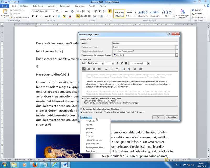Toggle italic in the ribbon Schriftart group
This screenshot has height=168, width=210.
(x=36, y=16)
